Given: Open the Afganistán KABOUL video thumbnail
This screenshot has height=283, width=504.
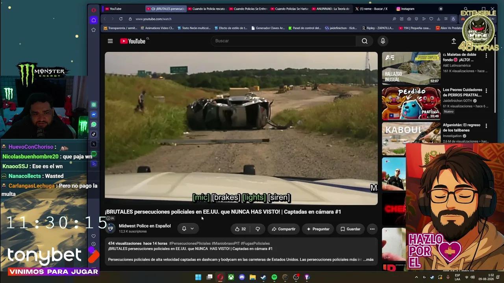Looking at the screenshot, I should tap(411, 138).
